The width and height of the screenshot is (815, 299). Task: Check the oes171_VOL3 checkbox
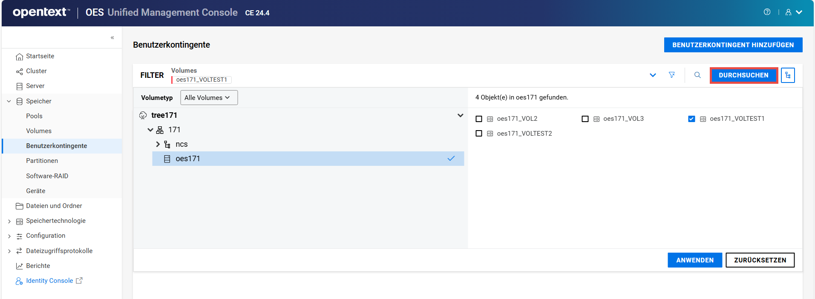(x=585, y=119)
